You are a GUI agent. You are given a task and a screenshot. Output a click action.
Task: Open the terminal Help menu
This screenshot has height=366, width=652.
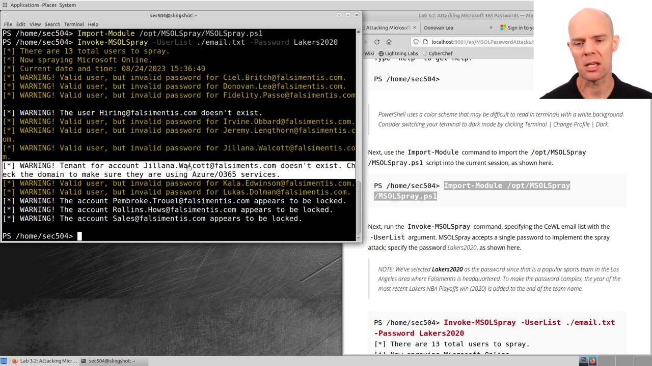tap(93, 24)
